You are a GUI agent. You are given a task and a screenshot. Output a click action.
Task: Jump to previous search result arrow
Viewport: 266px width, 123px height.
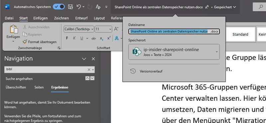[87, 78]
